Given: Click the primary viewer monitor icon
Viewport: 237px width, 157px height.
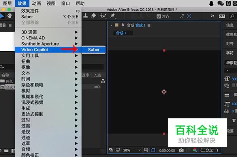Looking at the screenshot, I should [x=118, y=150].
